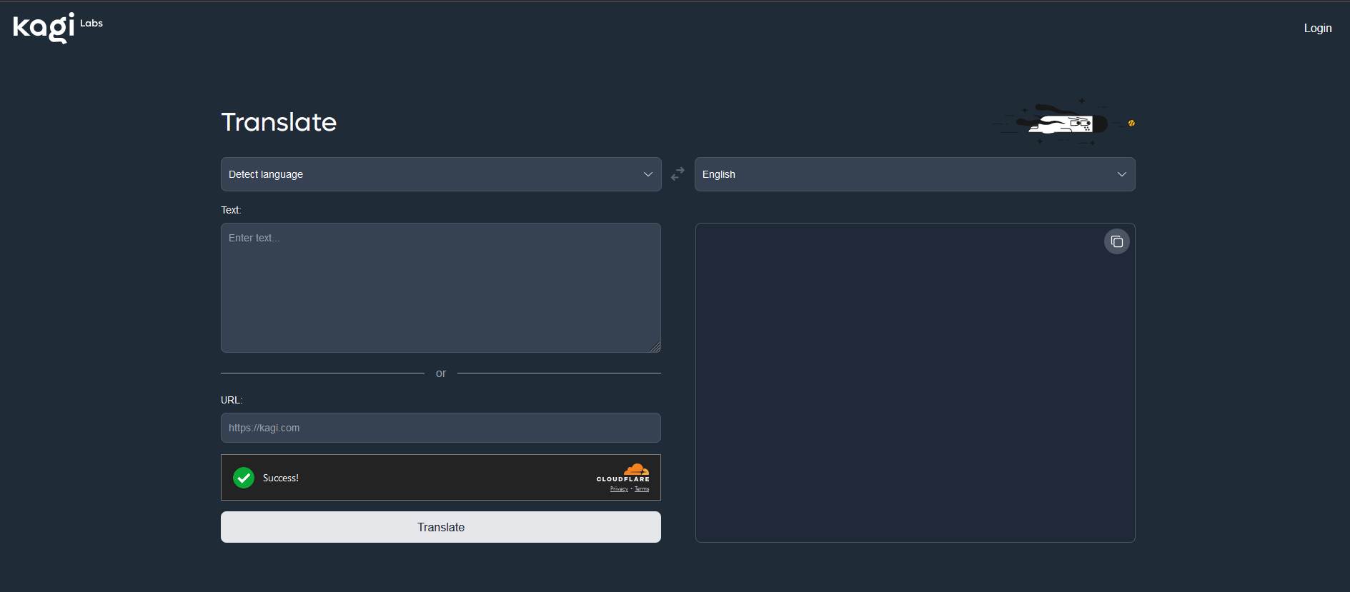Image resolution: width=1350 pixels, height=592 pixels.
Task: Grab the text area resize handle
Action: tap(655, 347)
